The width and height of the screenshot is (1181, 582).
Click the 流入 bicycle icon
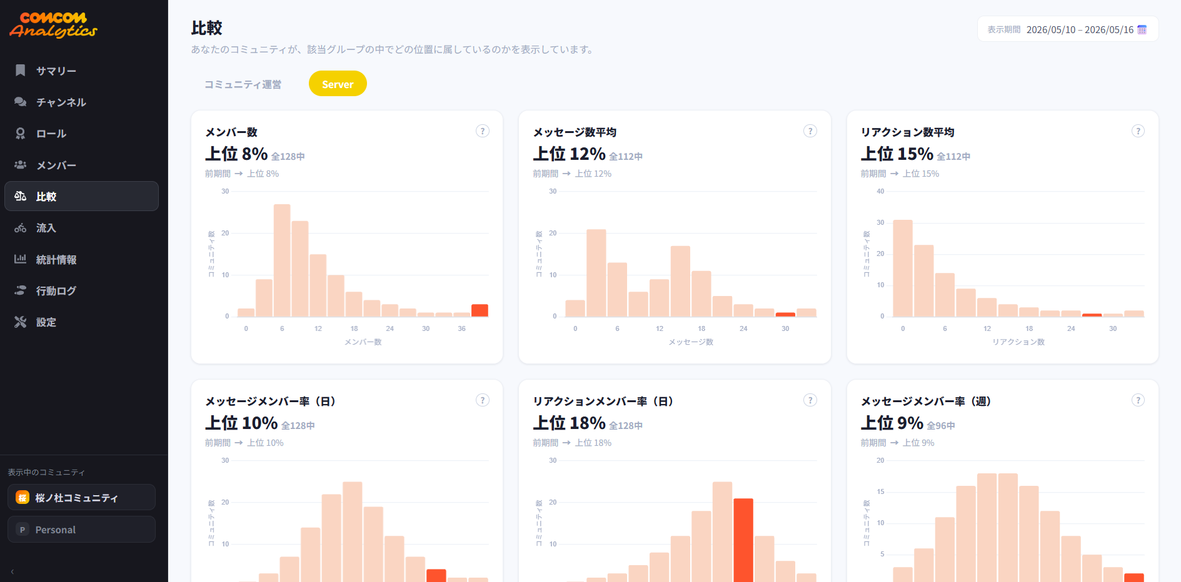click(x=20, y=228)
